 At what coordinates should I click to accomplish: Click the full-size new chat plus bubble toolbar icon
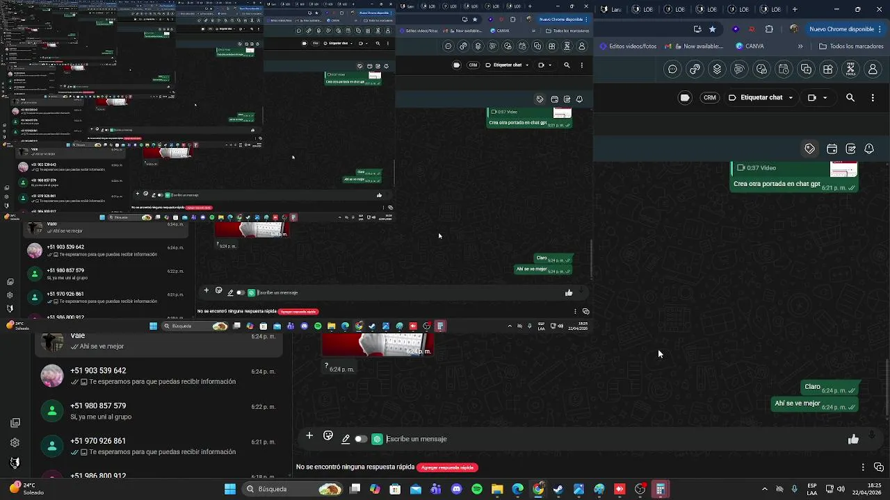coord(806,69)
